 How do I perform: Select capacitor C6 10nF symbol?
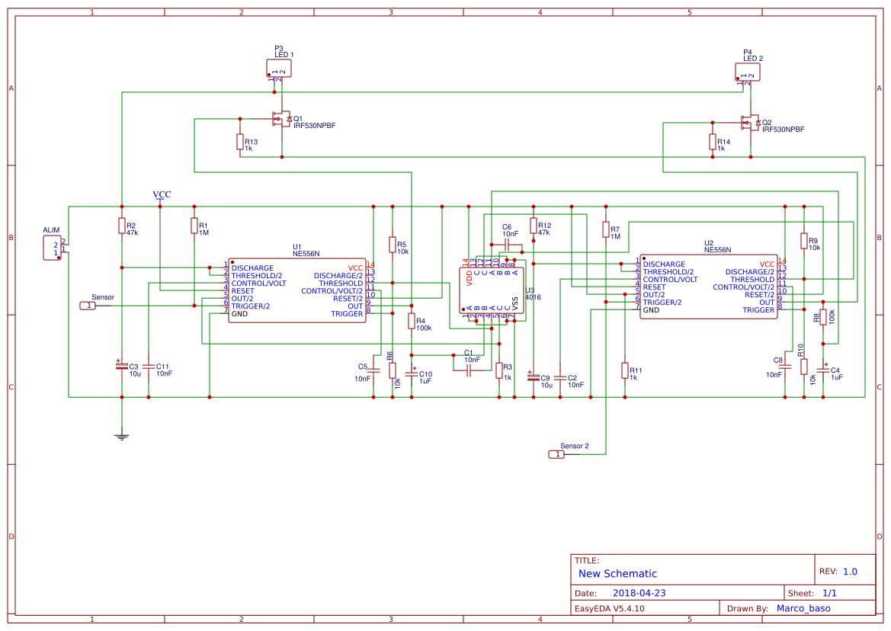507,245
